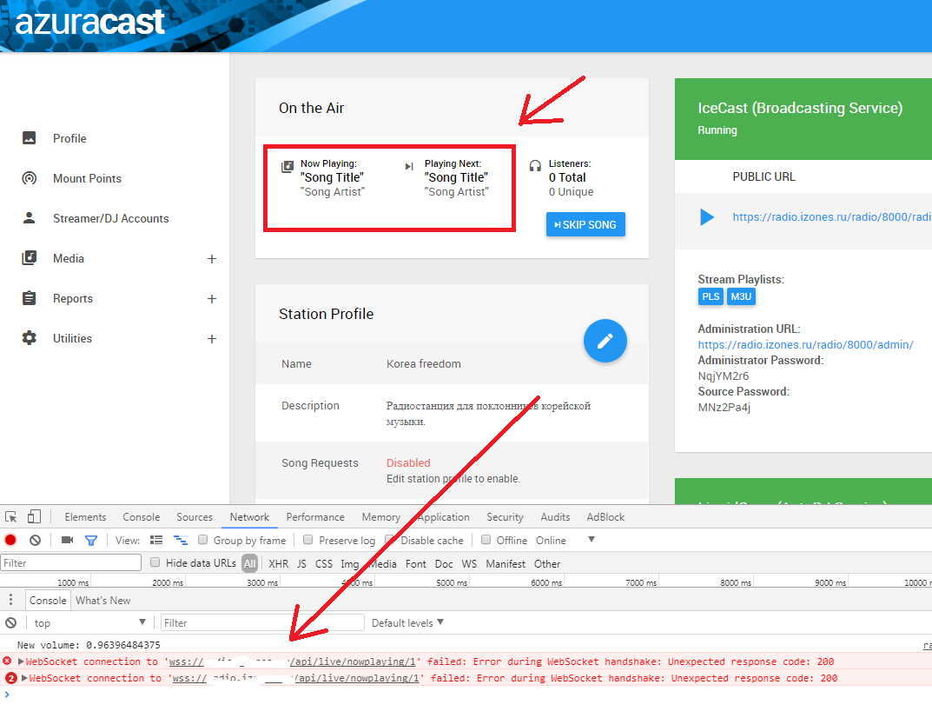Click the Playing Next skip icon
The height and width of the screenshot is (718, 932).
point(409,167)
